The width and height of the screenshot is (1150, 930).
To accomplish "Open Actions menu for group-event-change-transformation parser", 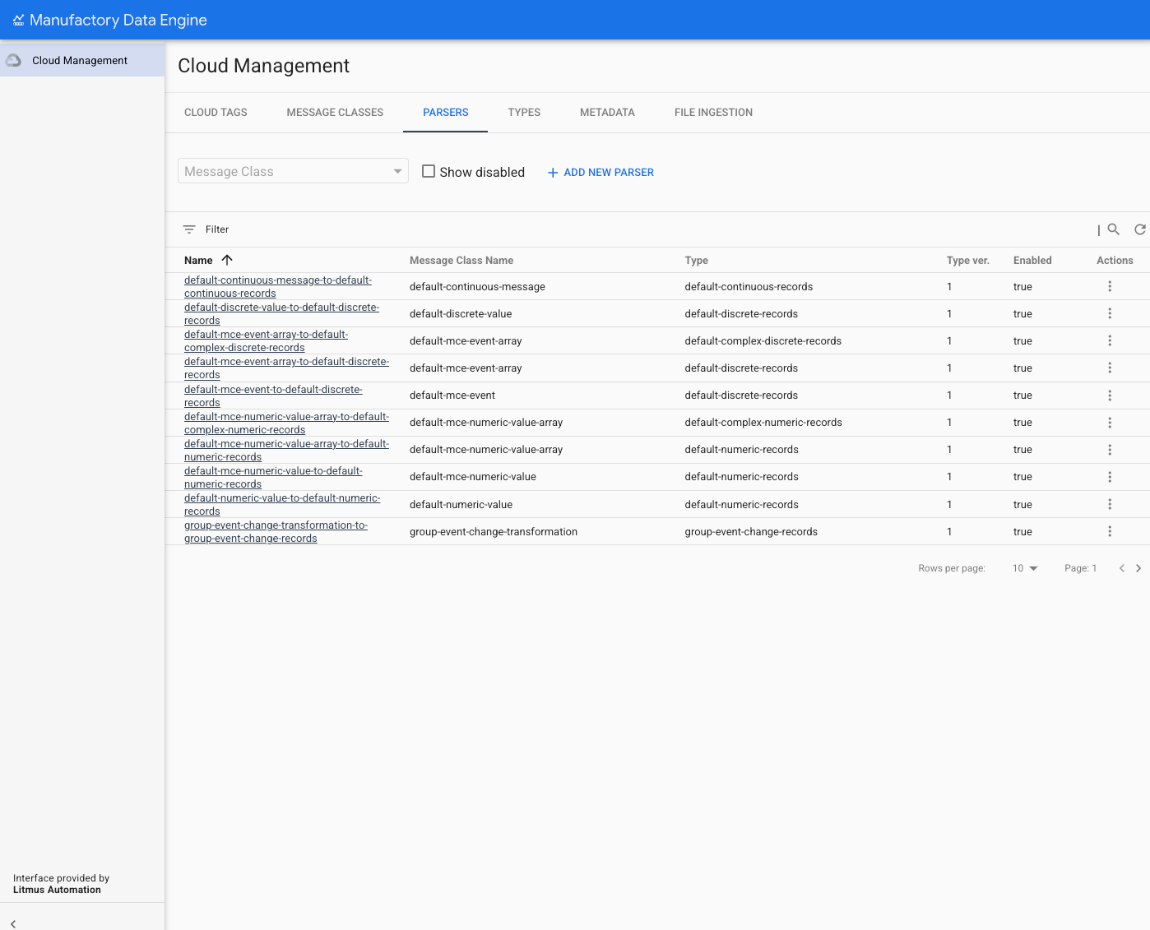I will pyautogui.click(x=1110, y=531).
